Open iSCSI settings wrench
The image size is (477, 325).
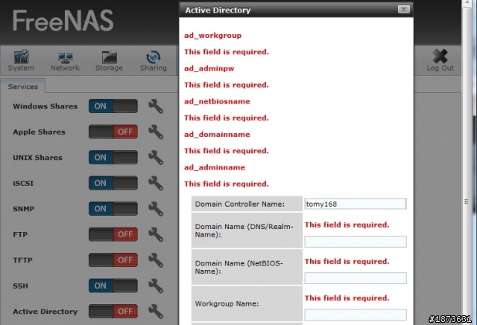pyautogui.click(x=156, y=183)
